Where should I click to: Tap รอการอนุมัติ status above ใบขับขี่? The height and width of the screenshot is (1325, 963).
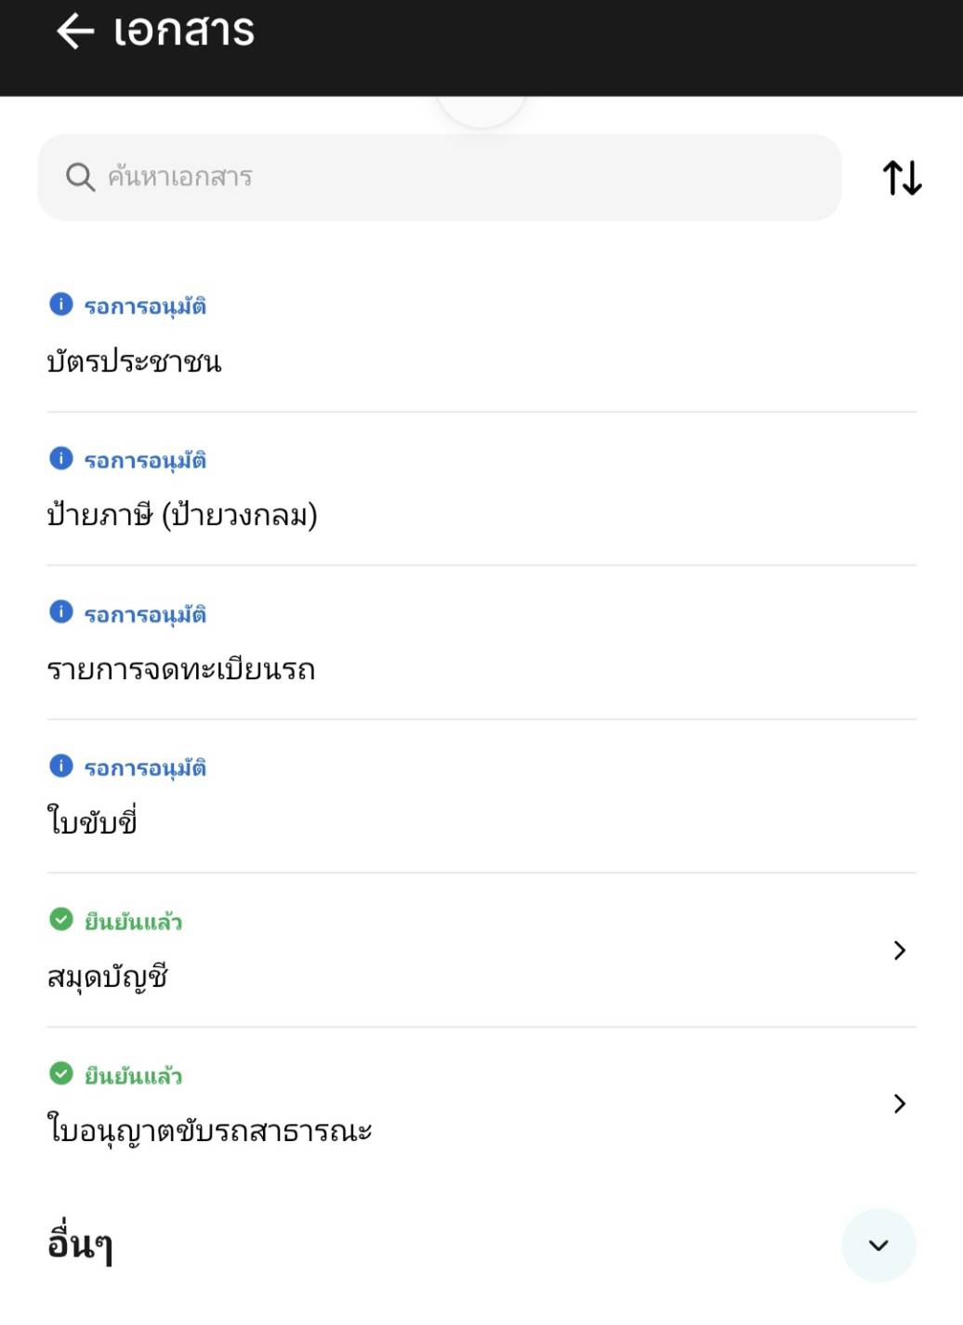tap(145, 768)
